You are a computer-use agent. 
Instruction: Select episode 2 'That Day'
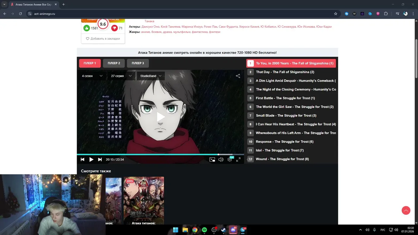(x=291, y=72)
